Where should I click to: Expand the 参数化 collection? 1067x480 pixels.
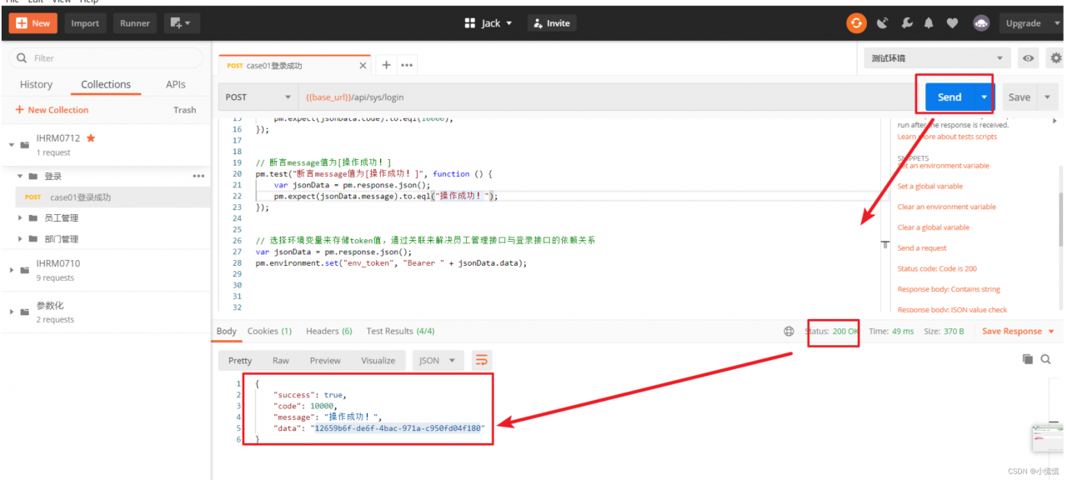(12, 312)
